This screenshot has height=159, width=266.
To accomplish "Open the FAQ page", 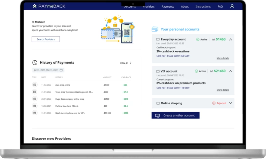I will click(x=220, y=7).
